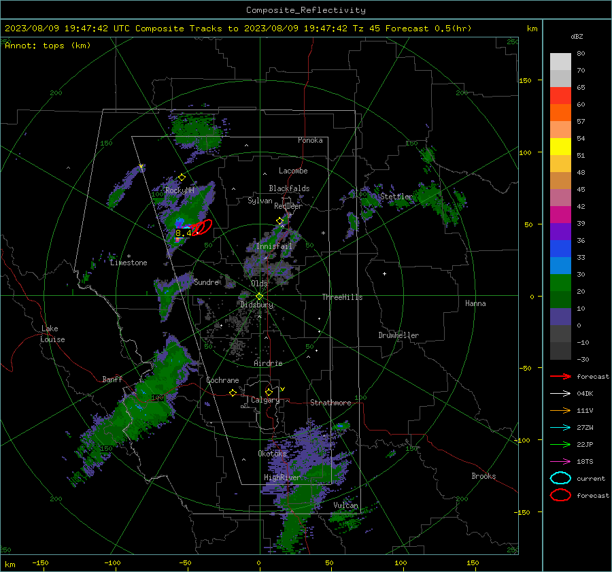612x572 pixels.
Task: Select the Calgary city label
Action: pos(265,400)
